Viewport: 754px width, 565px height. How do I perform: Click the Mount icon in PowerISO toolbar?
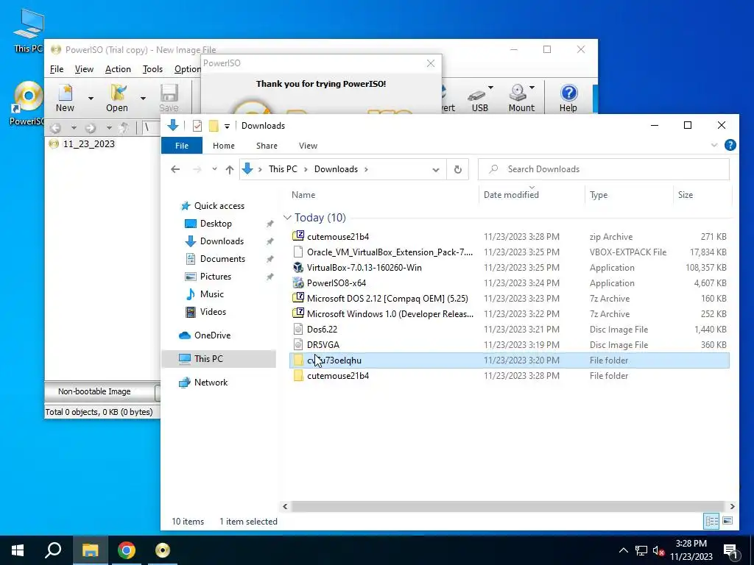click(x=521, y=99)
